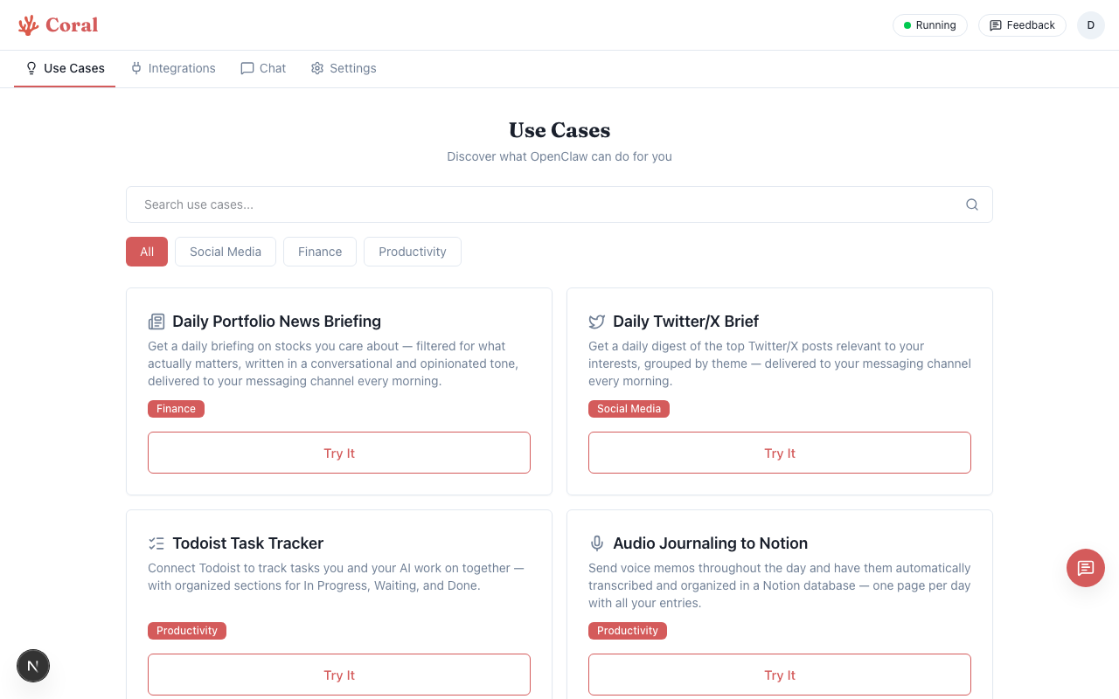This screenshot has height=699, width=1119.
Task: Switch to the Integrations tab
Action: (x=172, y=67)
